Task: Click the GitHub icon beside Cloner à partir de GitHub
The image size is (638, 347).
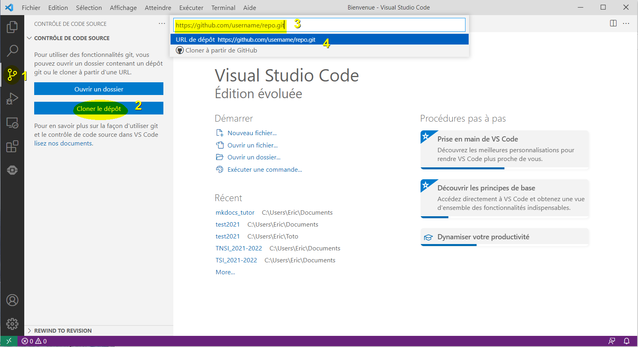Action: click(x=180, y=50)
